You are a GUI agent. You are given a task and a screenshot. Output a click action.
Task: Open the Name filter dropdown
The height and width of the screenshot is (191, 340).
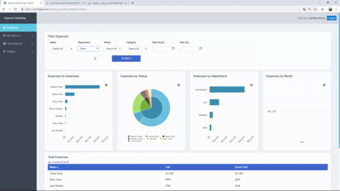[x=62, y=49]
